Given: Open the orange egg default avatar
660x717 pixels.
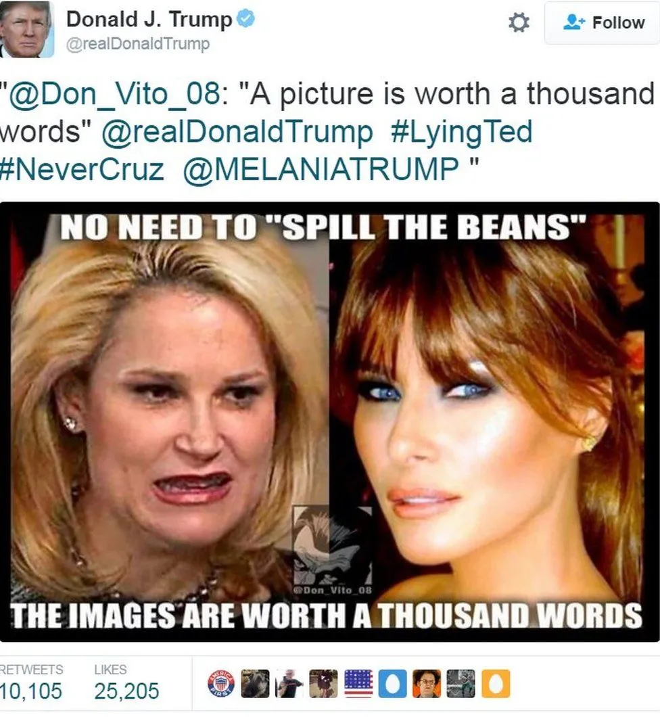Looking at the screenshot, I should [496, 684].
